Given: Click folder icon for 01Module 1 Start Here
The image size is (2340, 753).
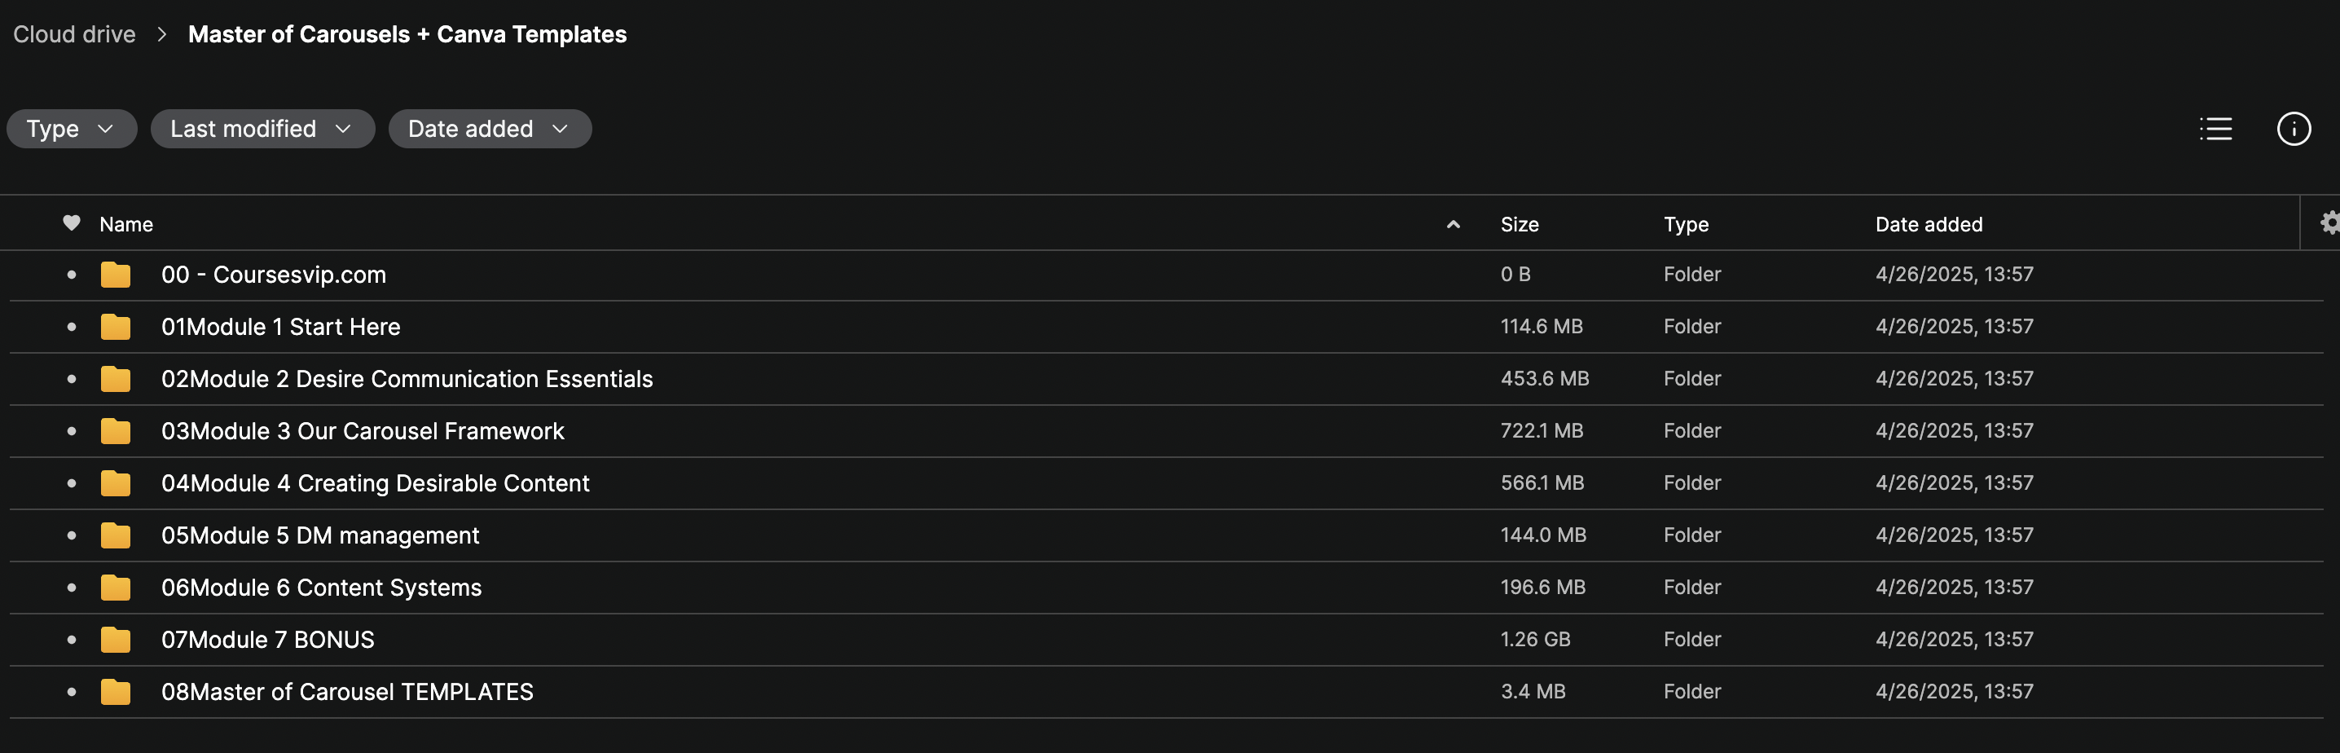Looking at the screenshot, I should (116, 326).
